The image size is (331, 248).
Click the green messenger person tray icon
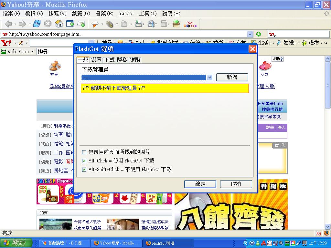pyautogui.click(x=258, y=243)
